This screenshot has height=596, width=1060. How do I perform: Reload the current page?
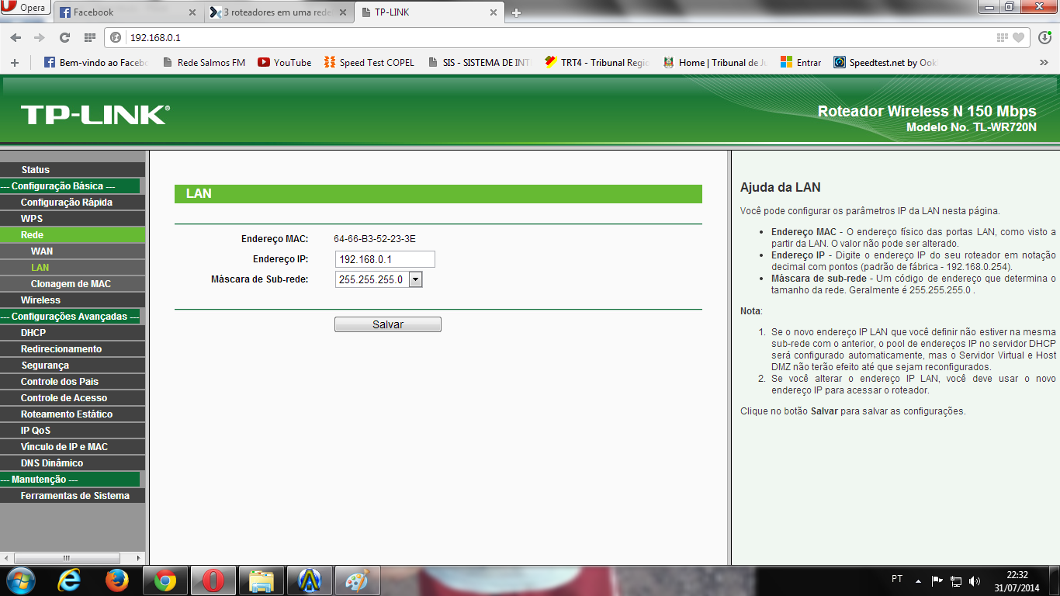tap(64, 37)
